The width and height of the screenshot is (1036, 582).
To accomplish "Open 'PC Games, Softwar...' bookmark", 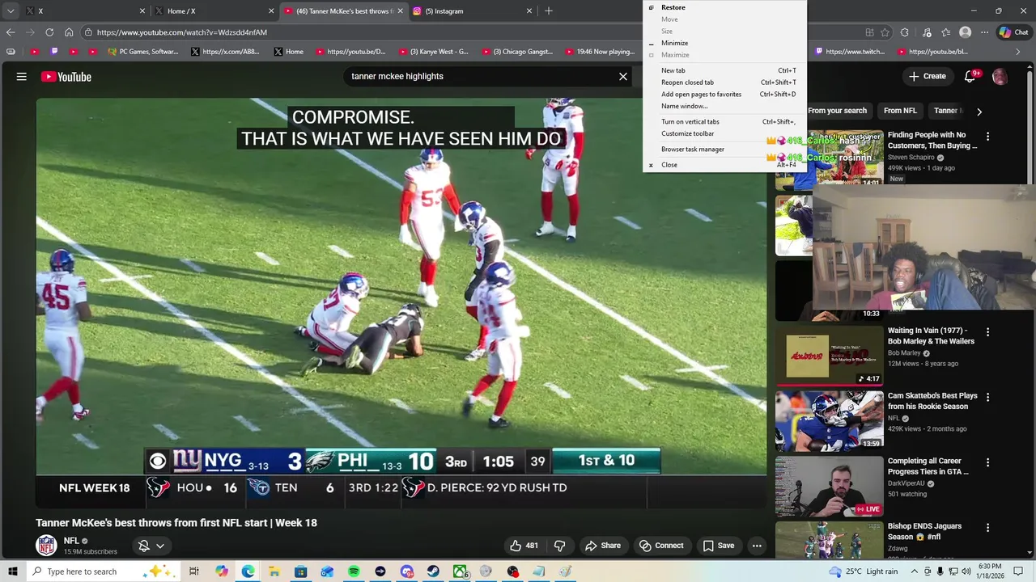I will [142, 52].
